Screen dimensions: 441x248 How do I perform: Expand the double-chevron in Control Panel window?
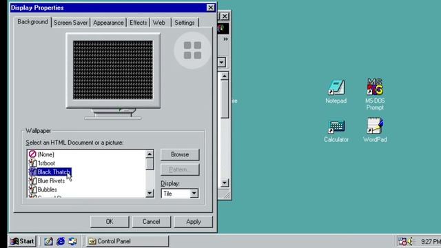click(225, 39)
